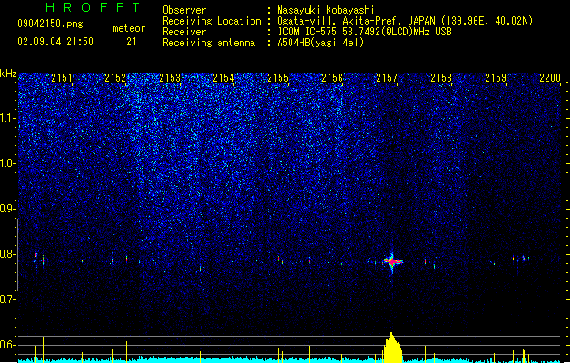Click the 1.0 kHz axis label
Image resolution: width=571 pixels, height=363 pixels.
(8, 163)
